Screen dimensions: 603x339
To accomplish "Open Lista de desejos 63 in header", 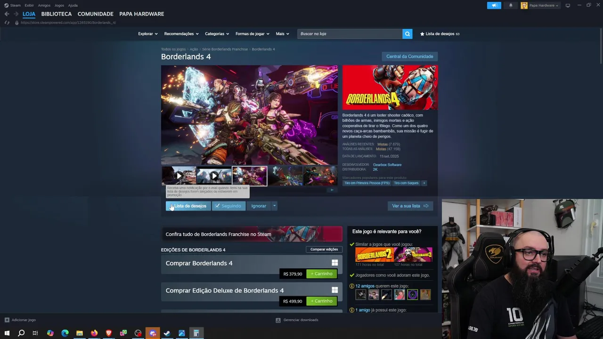I will [440, 34].
